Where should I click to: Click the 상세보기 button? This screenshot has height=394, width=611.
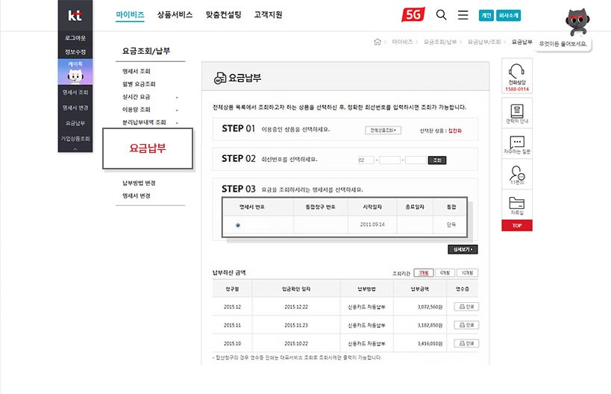pos(463,249)
